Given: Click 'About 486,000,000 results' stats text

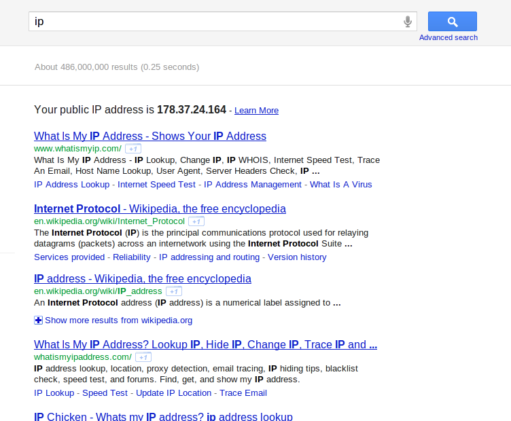Looking at the screenshot, I should (x=117, y=67).
